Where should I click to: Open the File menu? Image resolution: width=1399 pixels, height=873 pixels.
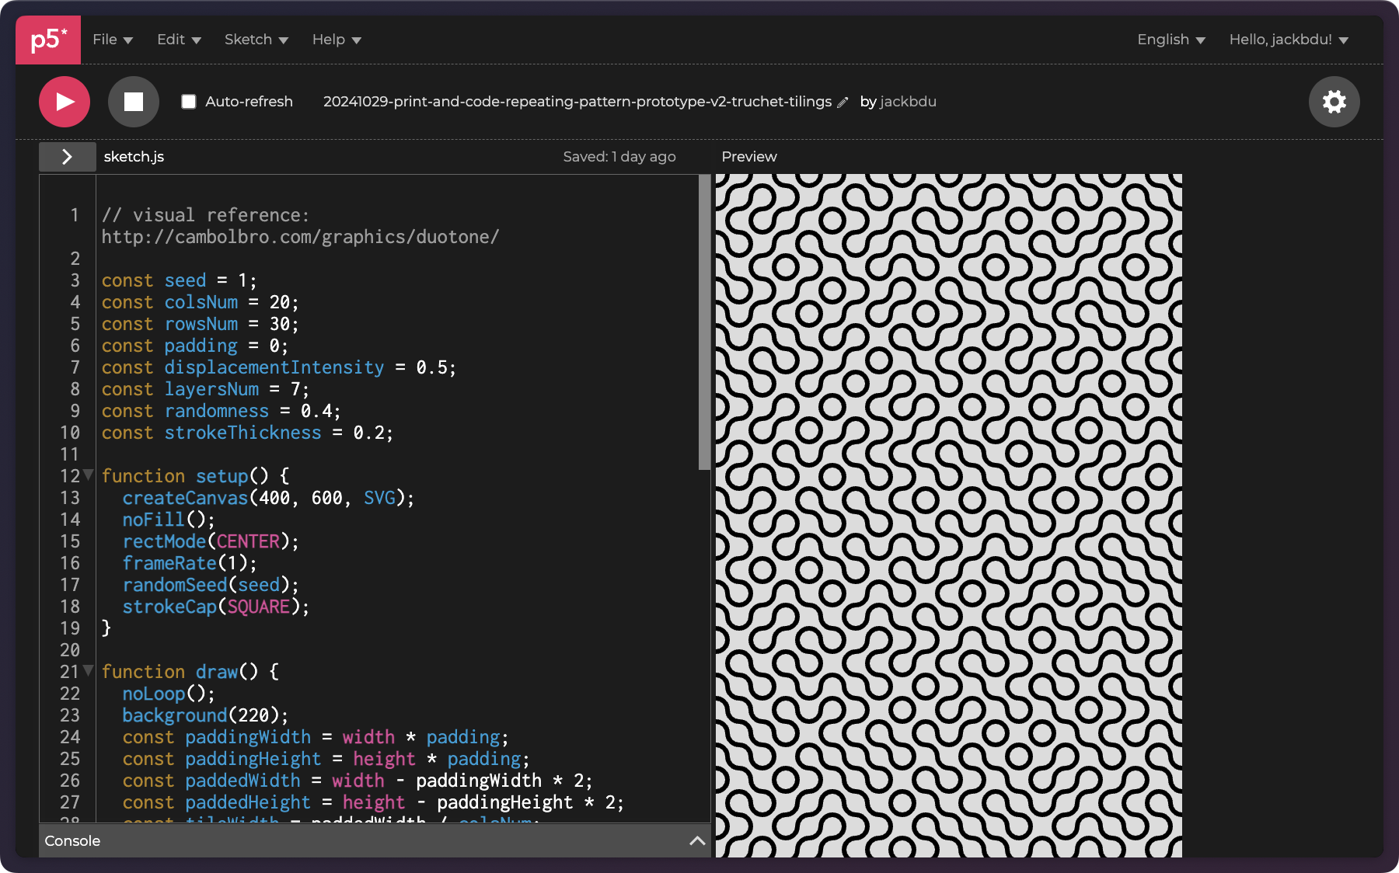[x=113, y=40]
